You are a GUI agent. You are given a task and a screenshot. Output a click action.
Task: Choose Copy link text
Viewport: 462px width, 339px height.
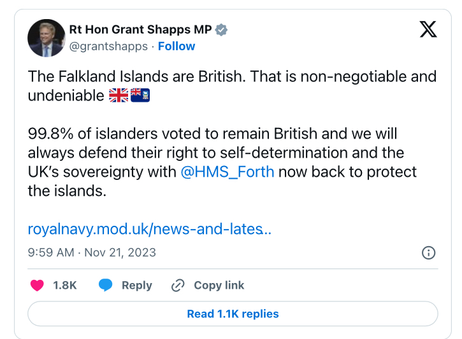click(219, 285)
